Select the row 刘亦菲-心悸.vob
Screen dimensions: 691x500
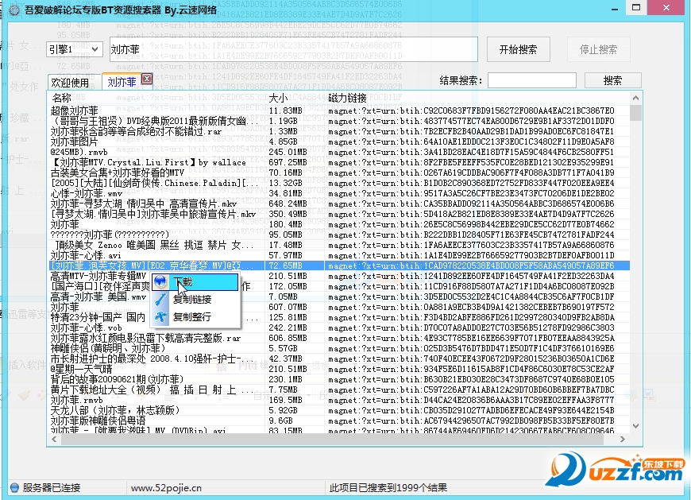[x=339, y=328]
